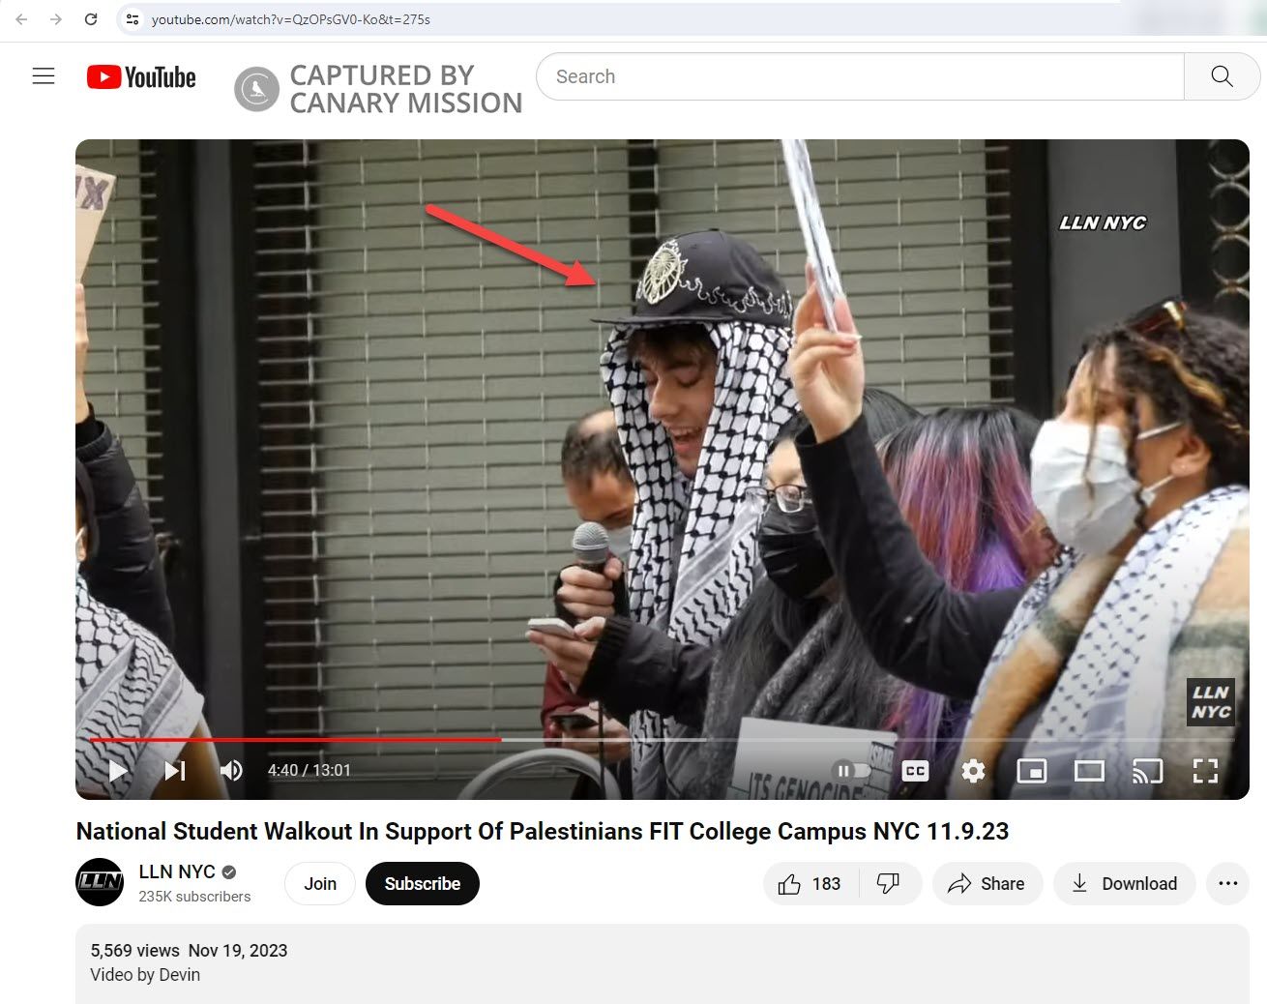The width and height of the screenshot is (1267, 1004).
Task: Open the Share dialog
Action: 987,884
